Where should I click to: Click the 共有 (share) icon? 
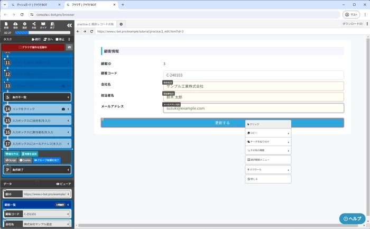pyautogui.click(x=34, y=25)
